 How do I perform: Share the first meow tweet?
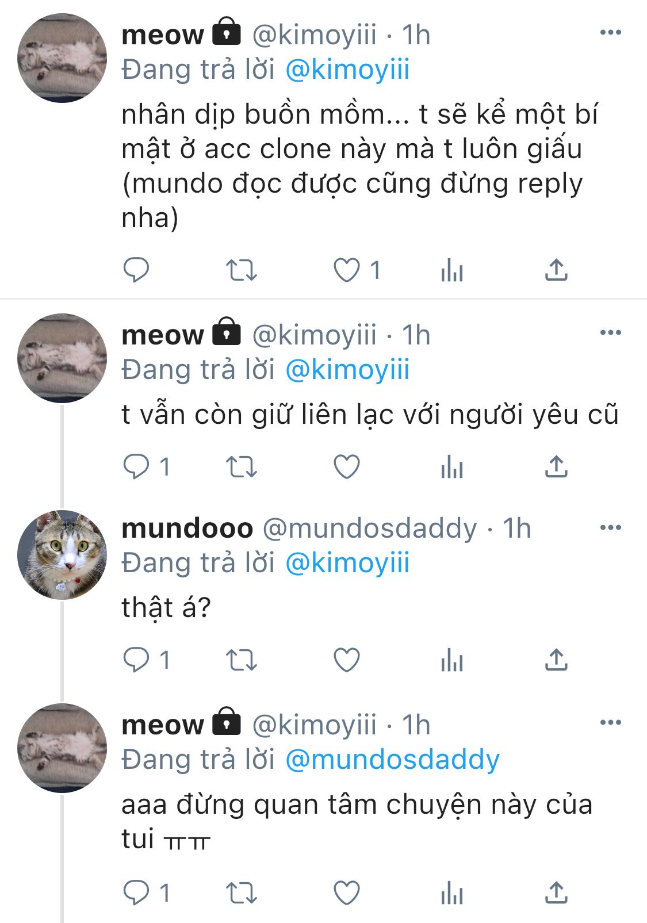pos(556,270)
